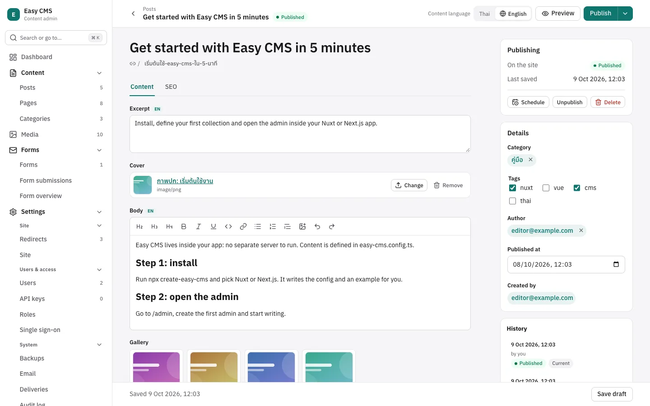Apply Heading 2 formatting in Body toolbar
Image resolution: width=650 pixels, height=406 pixels.
click(139, 226)
